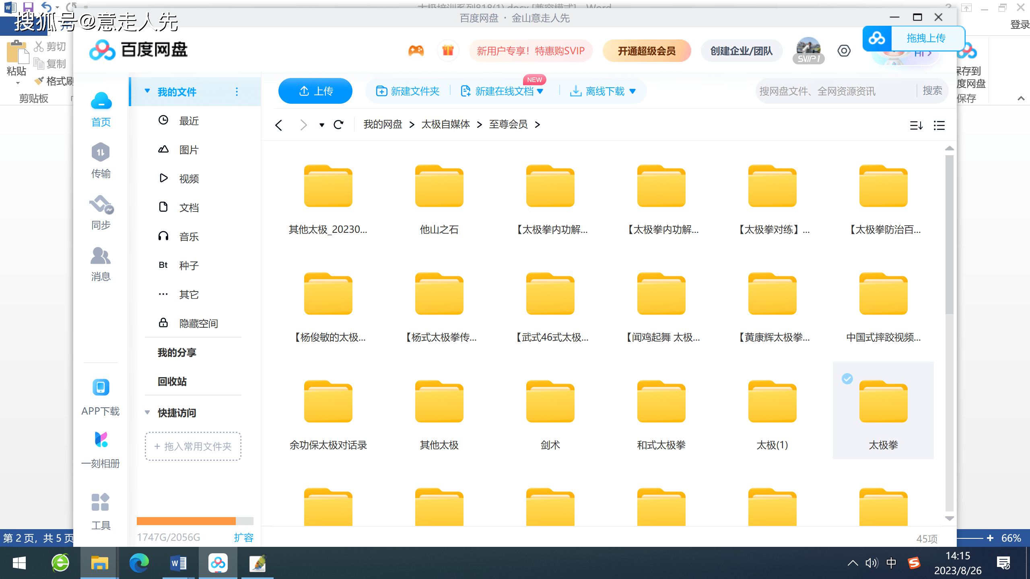Click 扩容 expand storage link

(x=244, y=537)
